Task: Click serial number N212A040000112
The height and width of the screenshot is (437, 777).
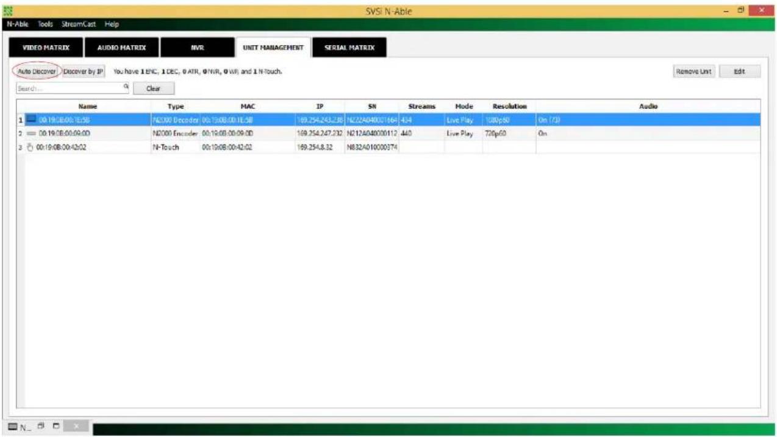Action: [x=371, y=132]
